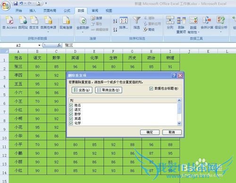Undo last action in quick access toolbar

tap(21, 3)
